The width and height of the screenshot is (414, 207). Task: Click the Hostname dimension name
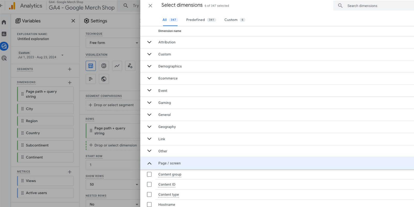(167, 204)
